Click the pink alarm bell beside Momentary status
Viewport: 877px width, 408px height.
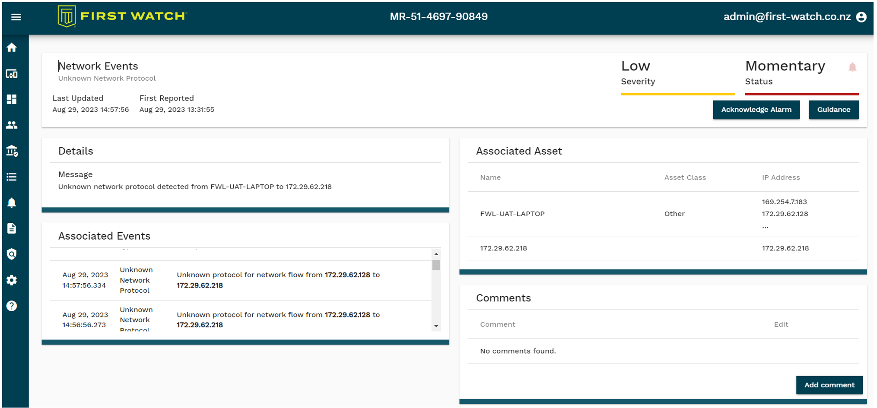(x=852, y=67)
